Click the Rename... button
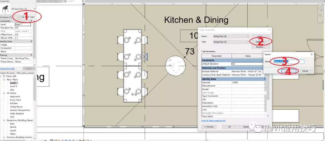Screen dimensions: 325x141 point(261,47)
